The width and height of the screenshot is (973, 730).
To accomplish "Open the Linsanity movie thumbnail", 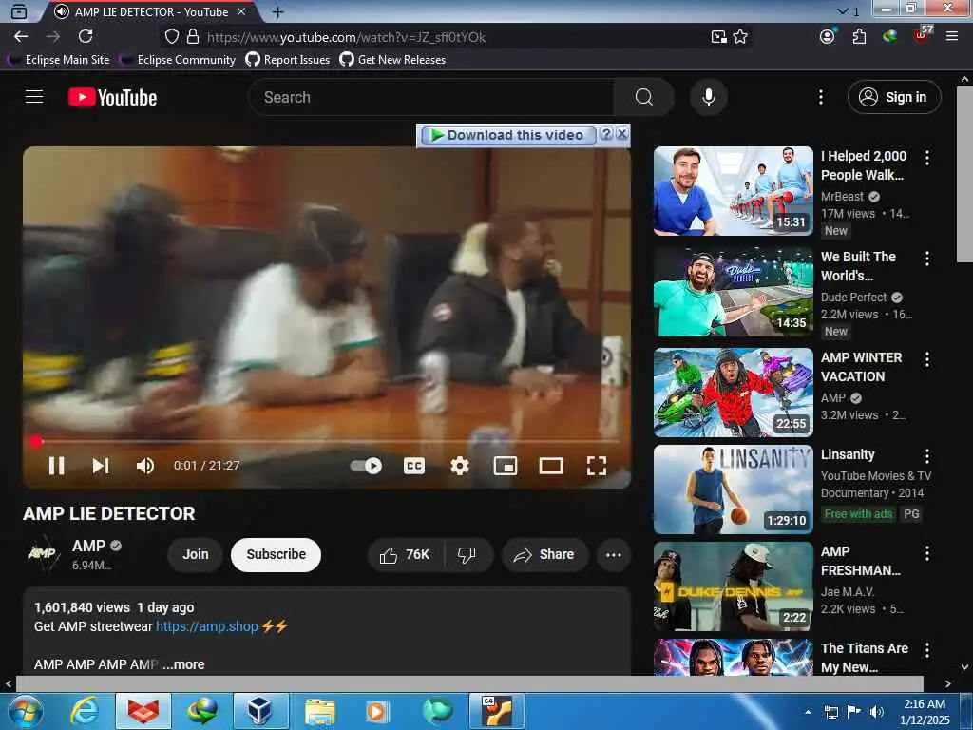I will (733, 490).
